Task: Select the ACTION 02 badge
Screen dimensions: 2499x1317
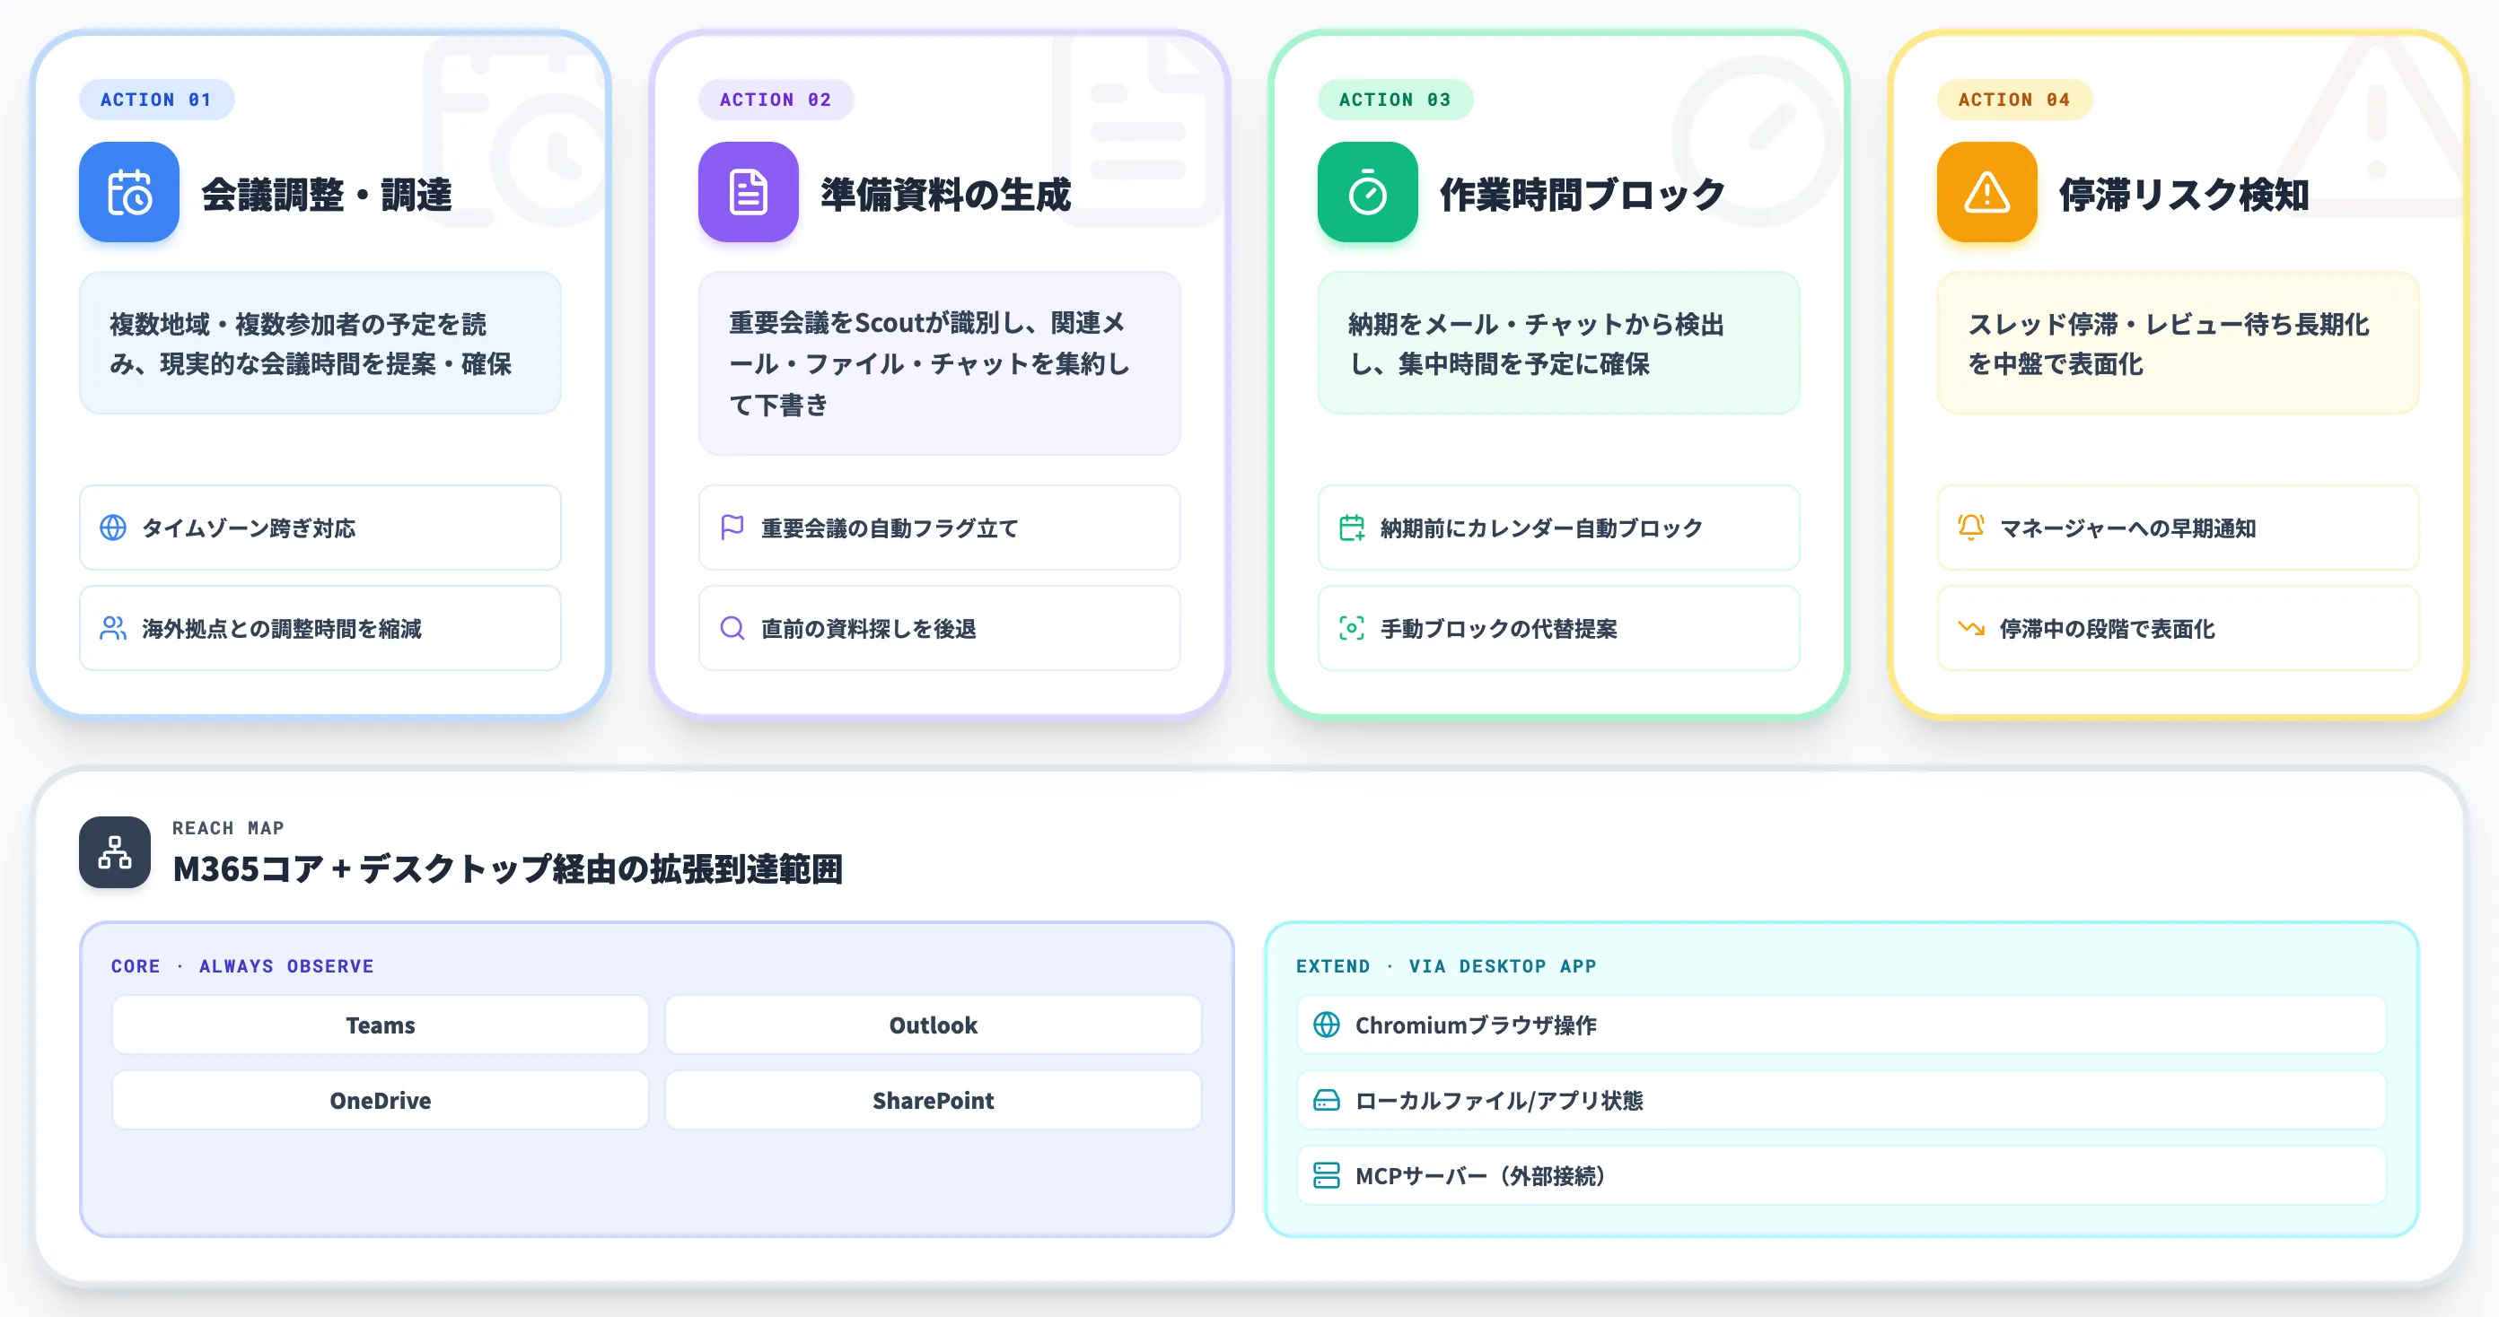Action: (776, 100)
